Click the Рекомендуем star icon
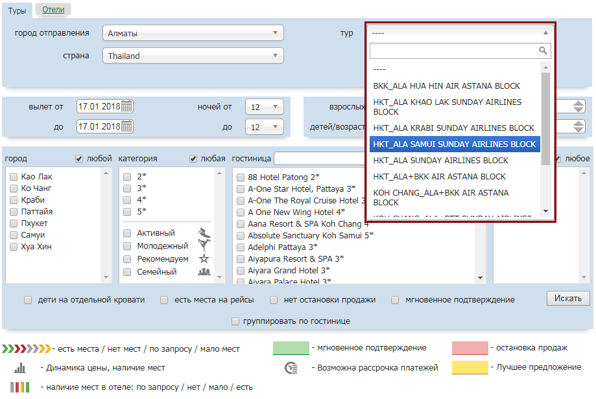Image resolution: width=596 pixels, height=399 pixels. coord(204,259)
